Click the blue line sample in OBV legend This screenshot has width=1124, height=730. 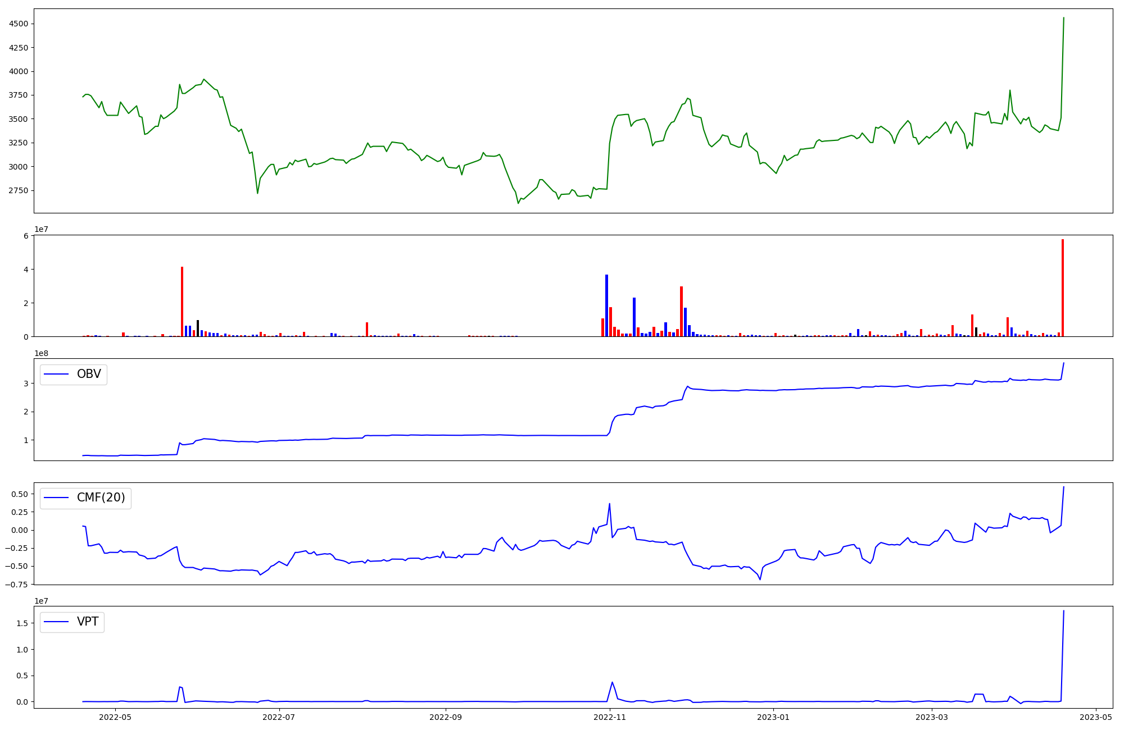click(56, 375)
